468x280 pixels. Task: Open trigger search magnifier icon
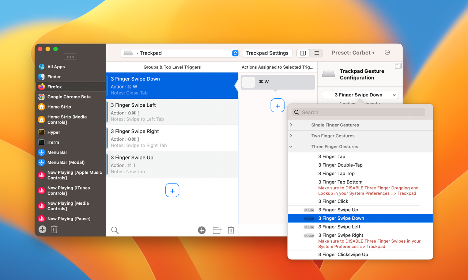coord(115,230)
